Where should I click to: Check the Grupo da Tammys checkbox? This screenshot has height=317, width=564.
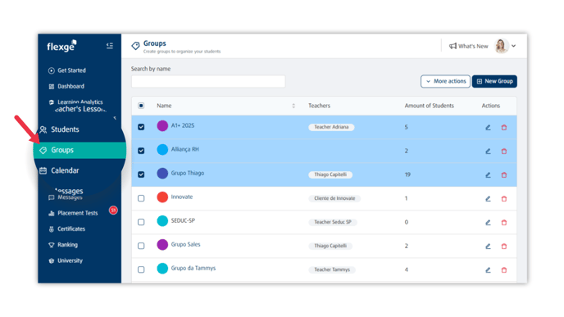(x=141, y=269)
